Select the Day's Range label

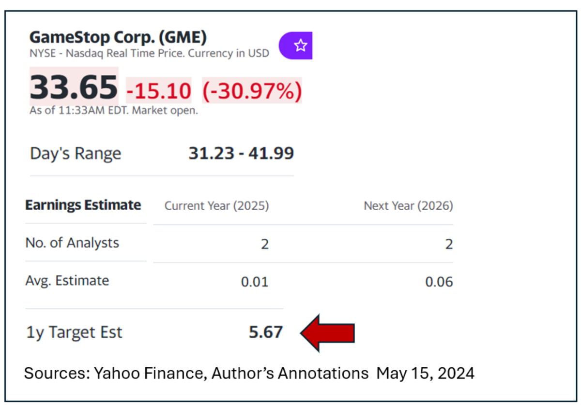pyautogui.click(x=76, y=154)
